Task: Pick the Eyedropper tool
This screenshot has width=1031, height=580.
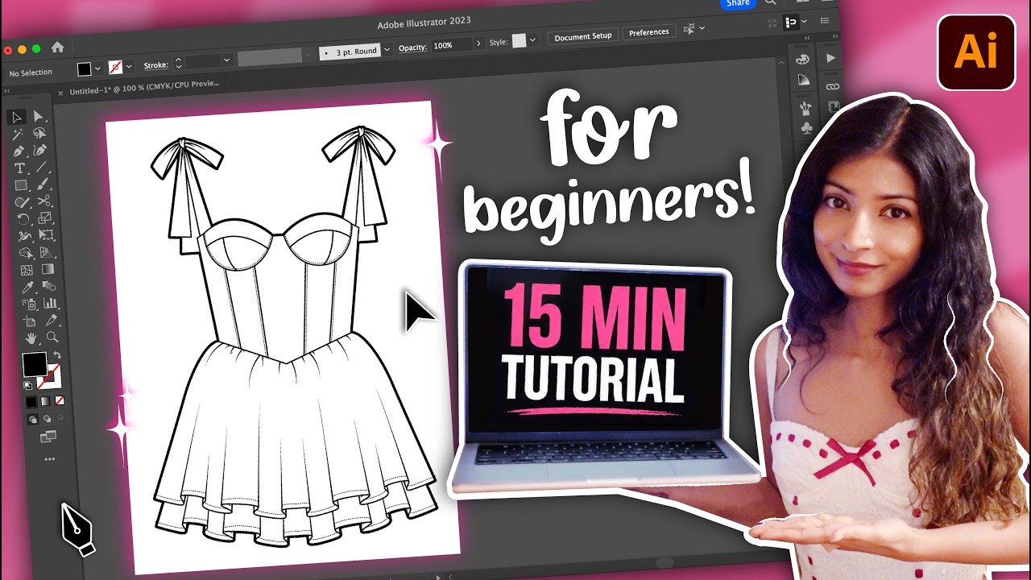Action: [x=27, y=287]
